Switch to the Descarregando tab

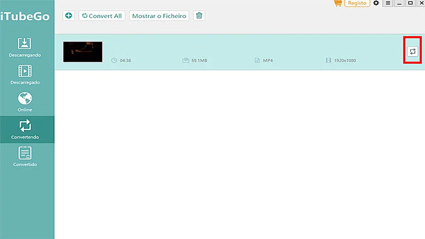click(x=25, y=48)
